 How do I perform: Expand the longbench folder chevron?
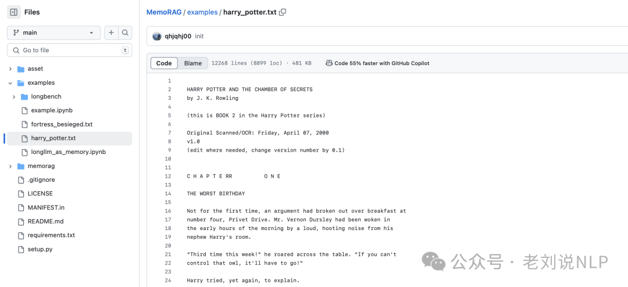(14, 97)
